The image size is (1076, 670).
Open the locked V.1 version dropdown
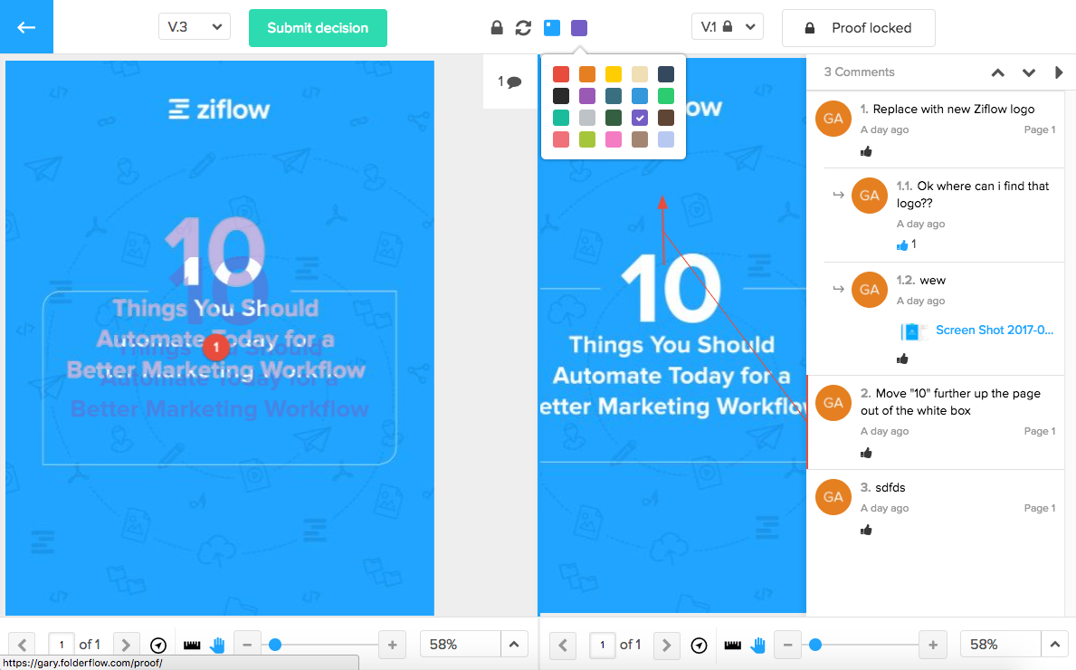pos(727,27)
